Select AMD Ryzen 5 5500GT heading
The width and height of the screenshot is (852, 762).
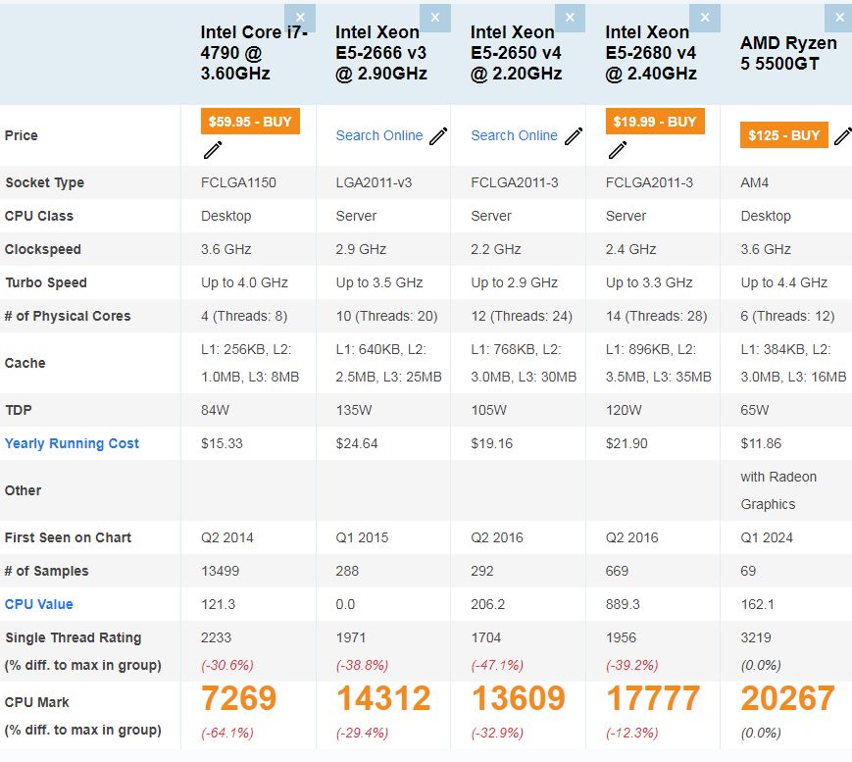pyautogui.click(x=788, y=53)
